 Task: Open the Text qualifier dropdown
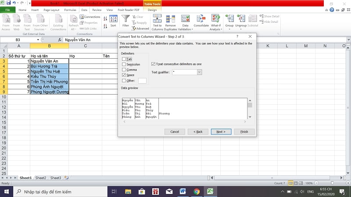tap(199, 72)
